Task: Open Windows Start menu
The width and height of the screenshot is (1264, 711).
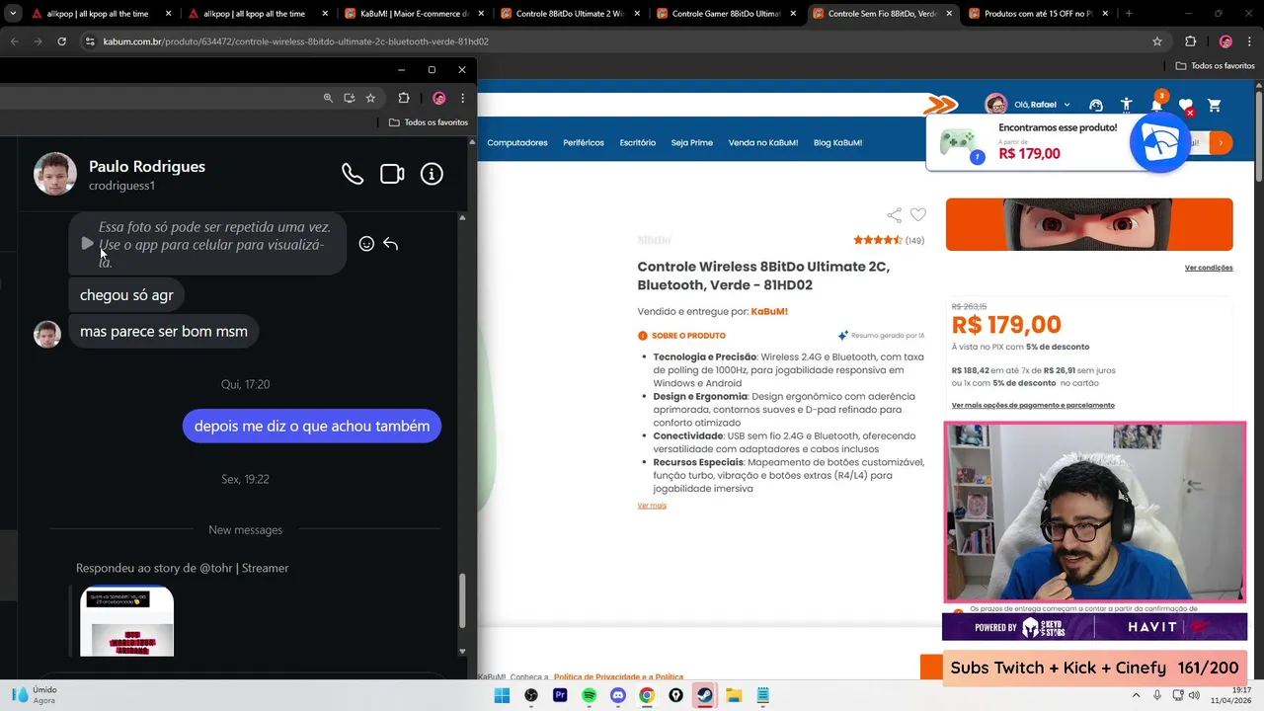Action: (x=502, y=695)
